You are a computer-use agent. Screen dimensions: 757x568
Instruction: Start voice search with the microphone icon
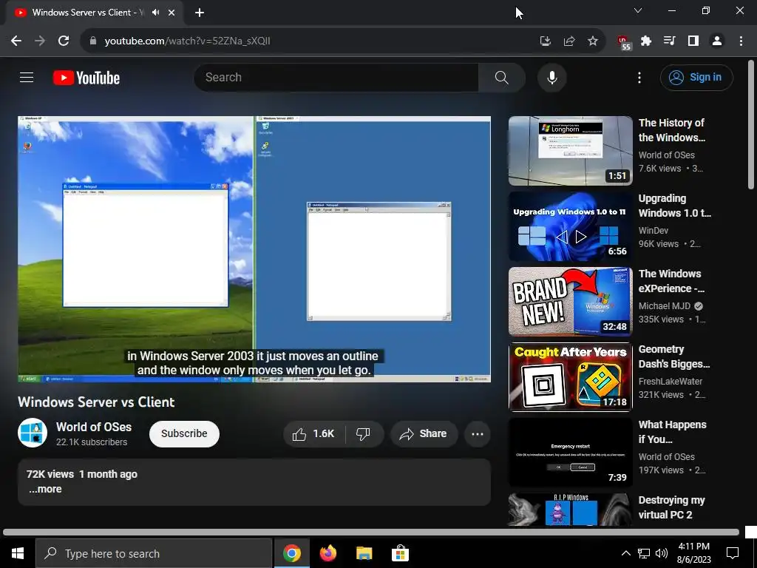click(551, 77)
